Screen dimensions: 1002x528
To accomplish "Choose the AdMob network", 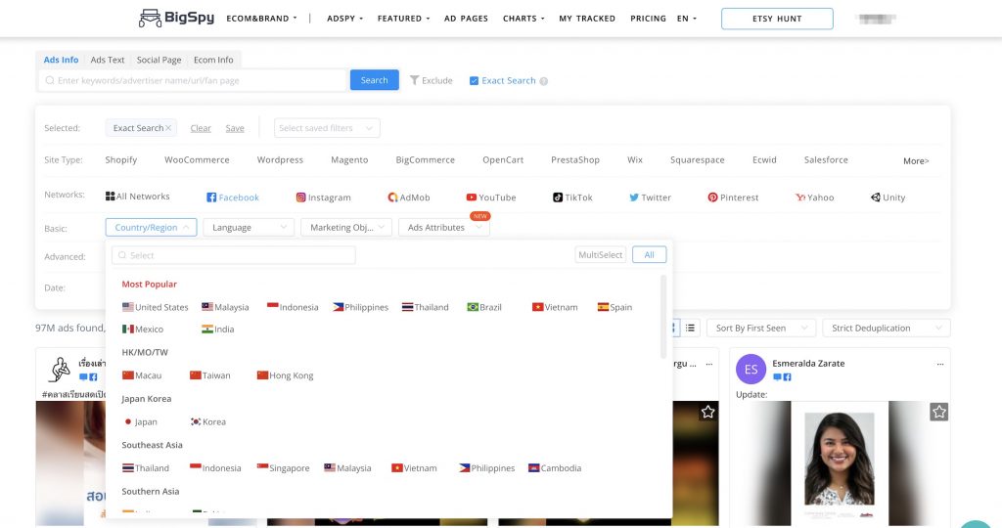I will click(x=409, y=198).
